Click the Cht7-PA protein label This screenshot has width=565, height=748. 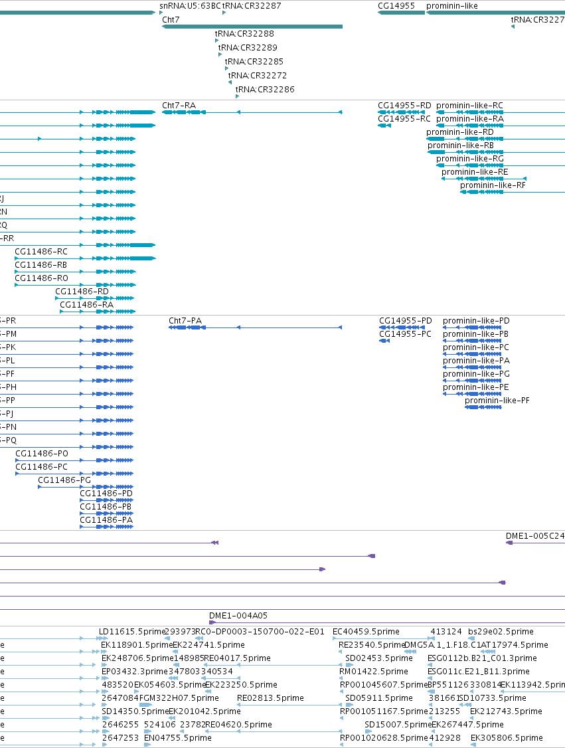click(185, 321)
